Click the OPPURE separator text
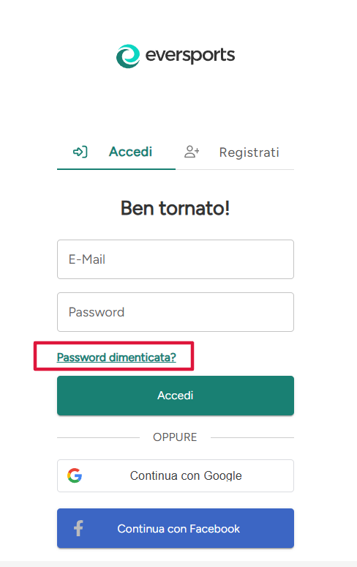 click(x=175, y=437)
